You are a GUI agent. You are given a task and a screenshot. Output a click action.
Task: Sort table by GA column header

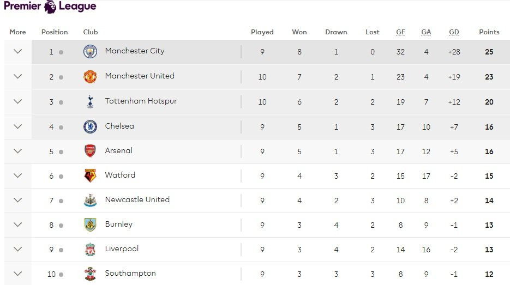click(x=426, y=32)
